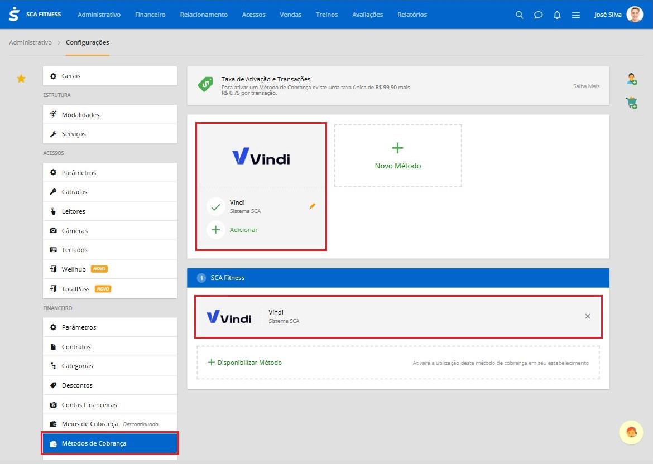
Task: Open Descontos in sidebar
Action: point(110,385)
